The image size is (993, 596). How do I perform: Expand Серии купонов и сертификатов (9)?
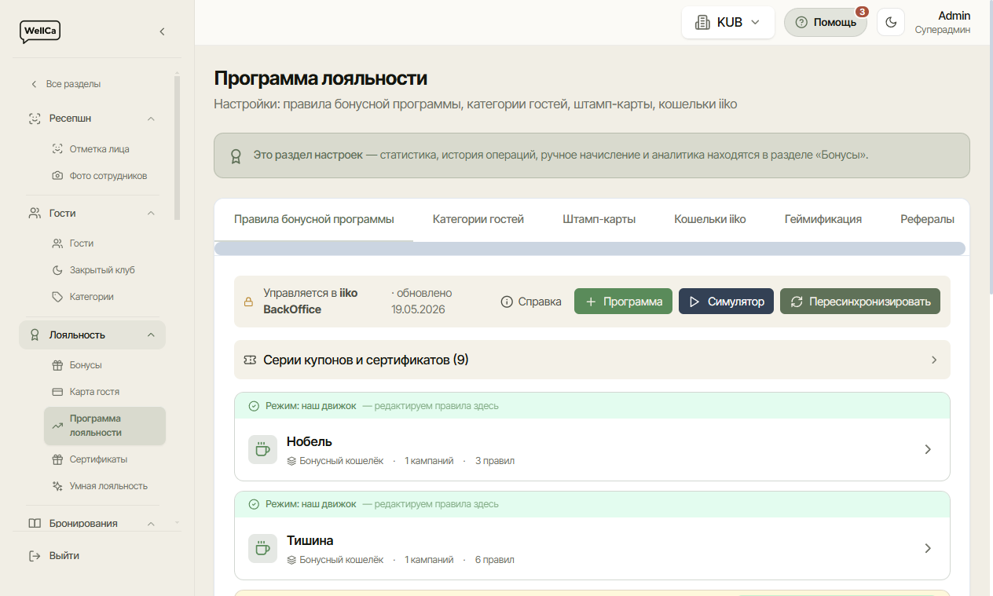[x=592, y=360]
